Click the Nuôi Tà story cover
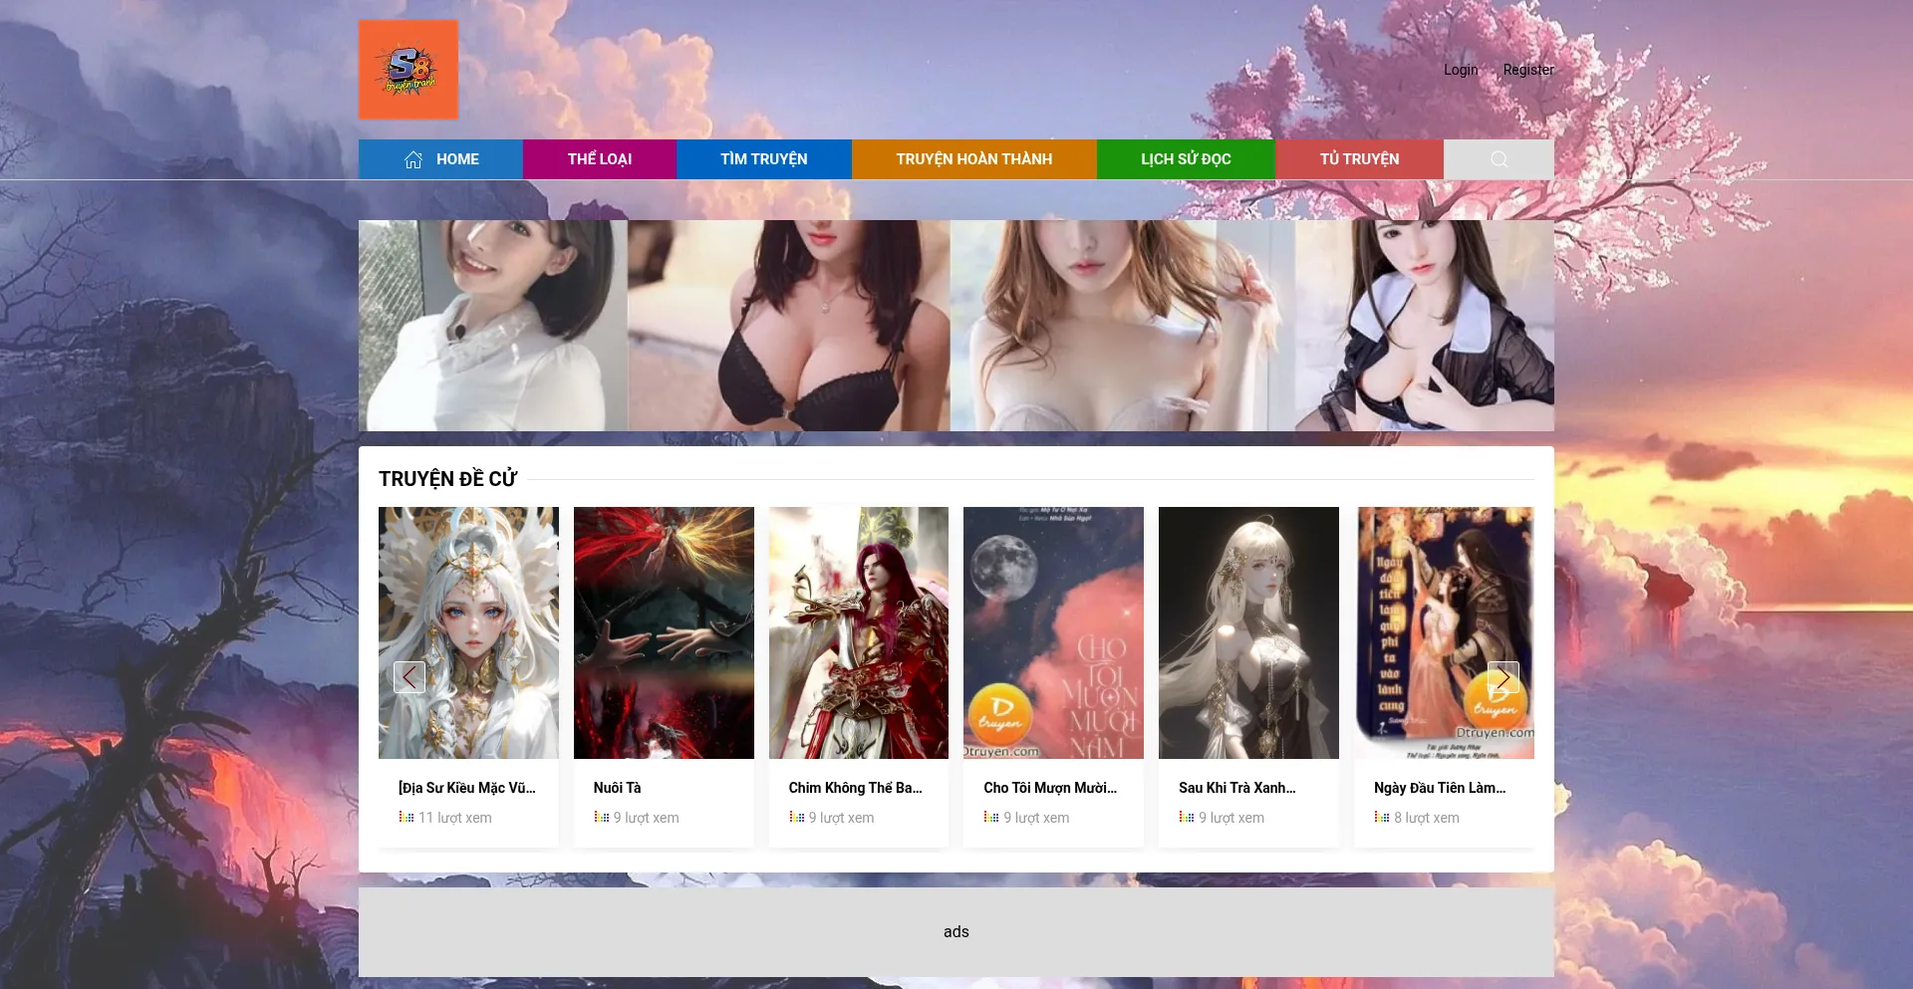Viewport: 1913px width, 989px height. point(664,632)
